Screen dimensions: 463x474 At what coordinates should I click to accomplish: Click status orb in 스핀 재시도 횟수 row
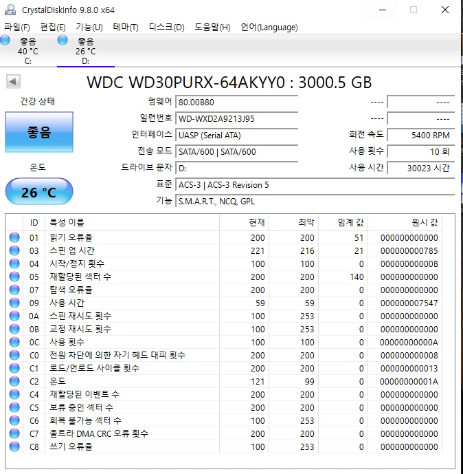14,316
